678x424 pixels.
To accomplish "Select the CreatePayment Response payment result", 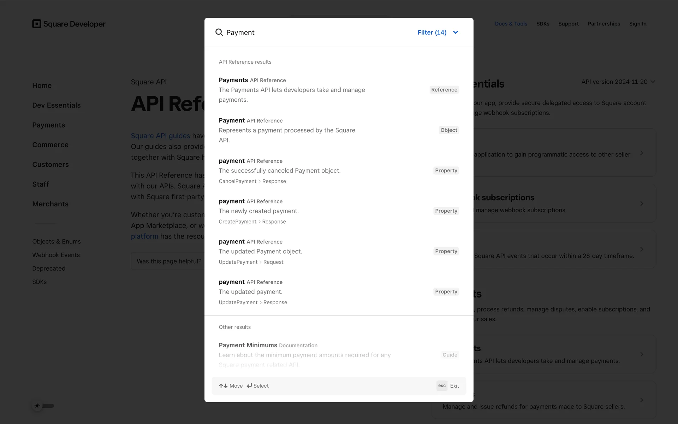I will [258, 211].
